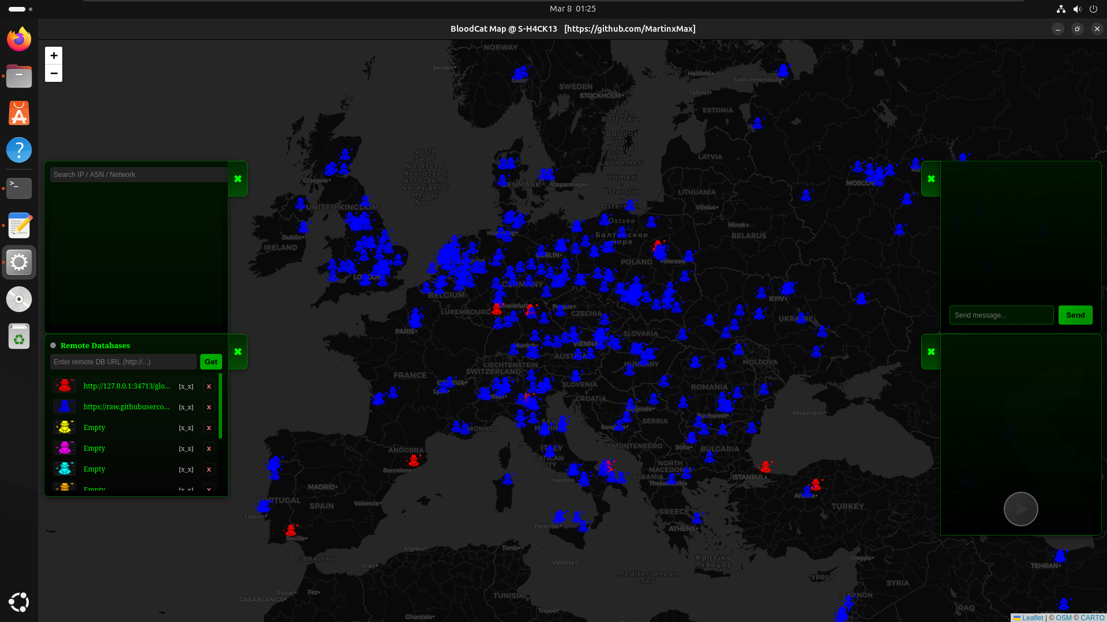The width and height of the screenshot is (1107, 622).
Task: Zoom in on the map
Action: (54, 55)
